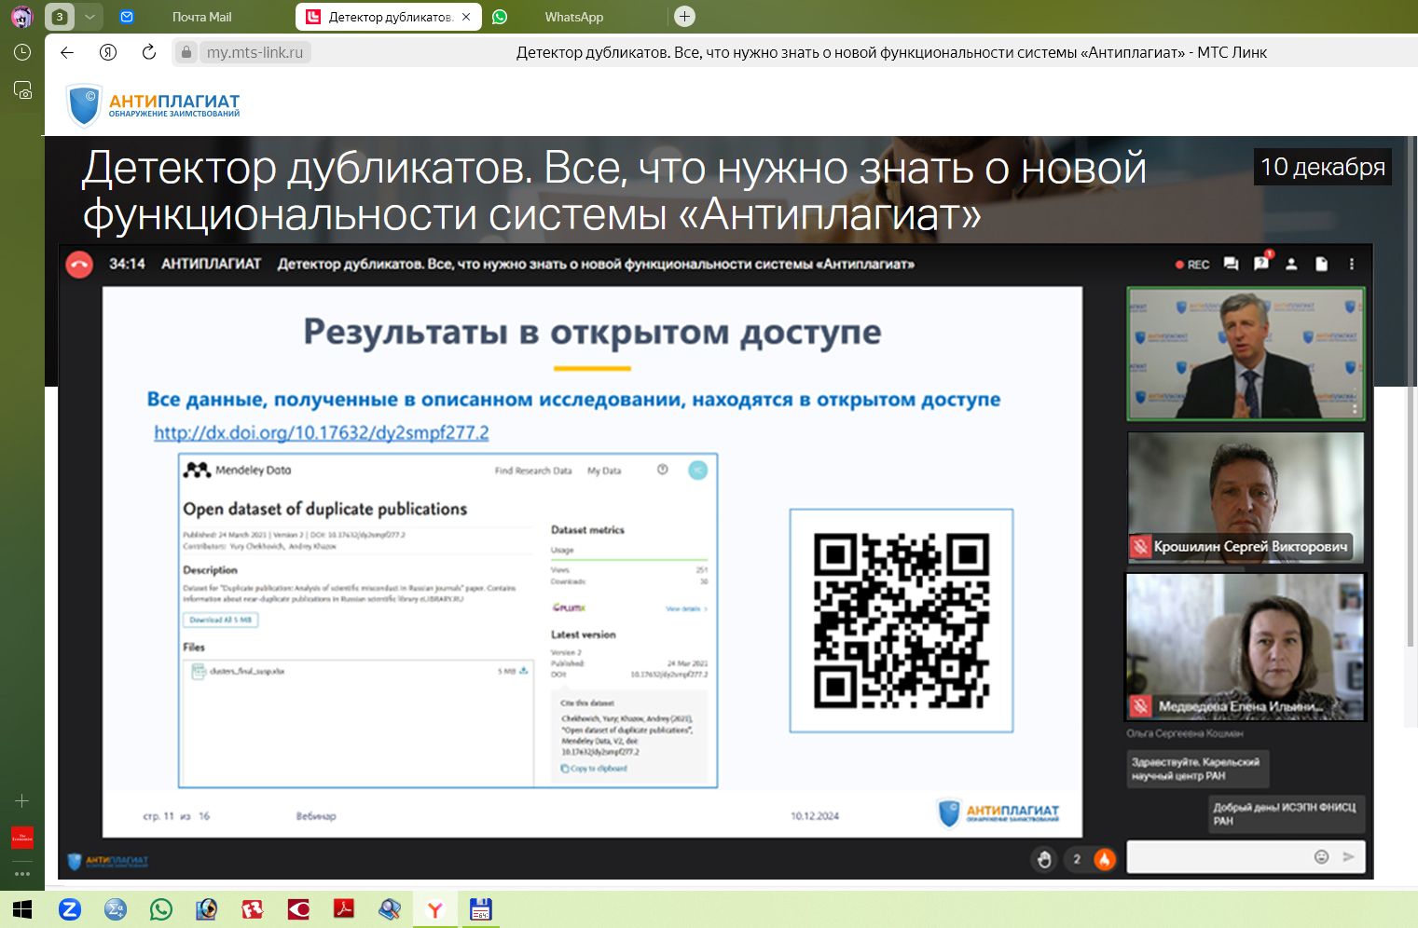
Task: Click the REC recording indicator
Action: click(1192, 265)
